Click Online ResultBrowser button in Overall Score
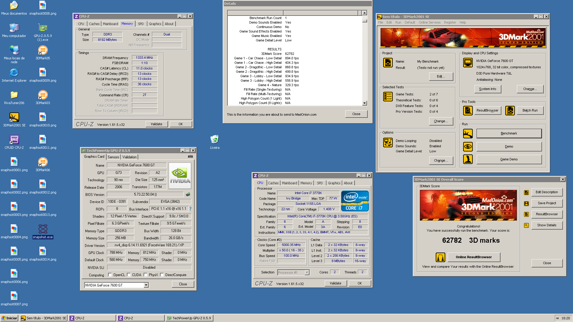Viewport: 573px width, 322px height. 474,257
